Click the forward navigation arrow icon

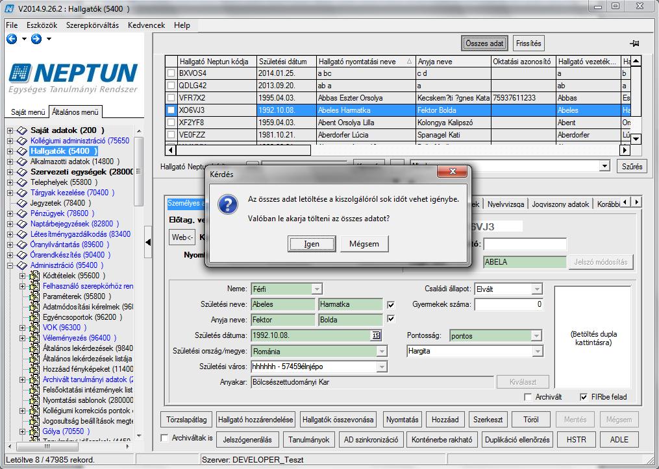tap(36, 39)
